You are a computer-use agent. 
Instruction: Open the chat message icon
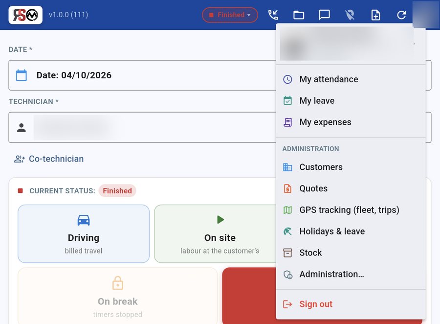tap(325, 15)
